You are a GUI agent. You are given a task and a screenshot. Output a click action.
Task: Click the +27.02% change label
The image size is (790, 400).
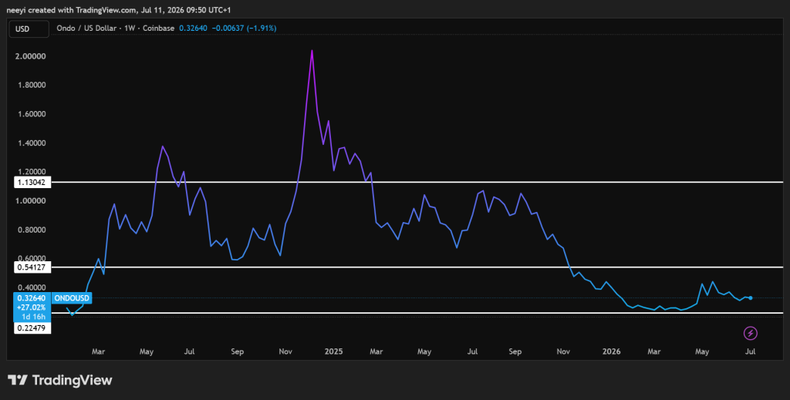[x=32, y=308]
